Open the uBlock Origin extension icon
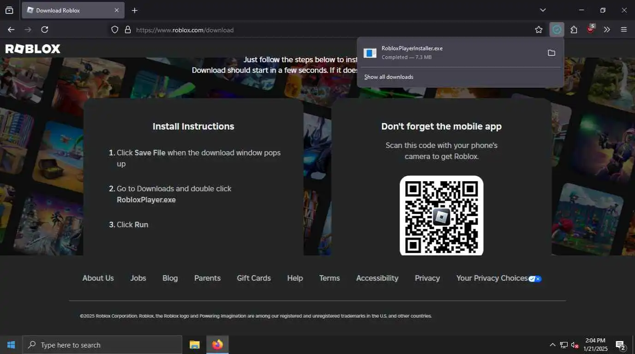 tap(590, 29)
